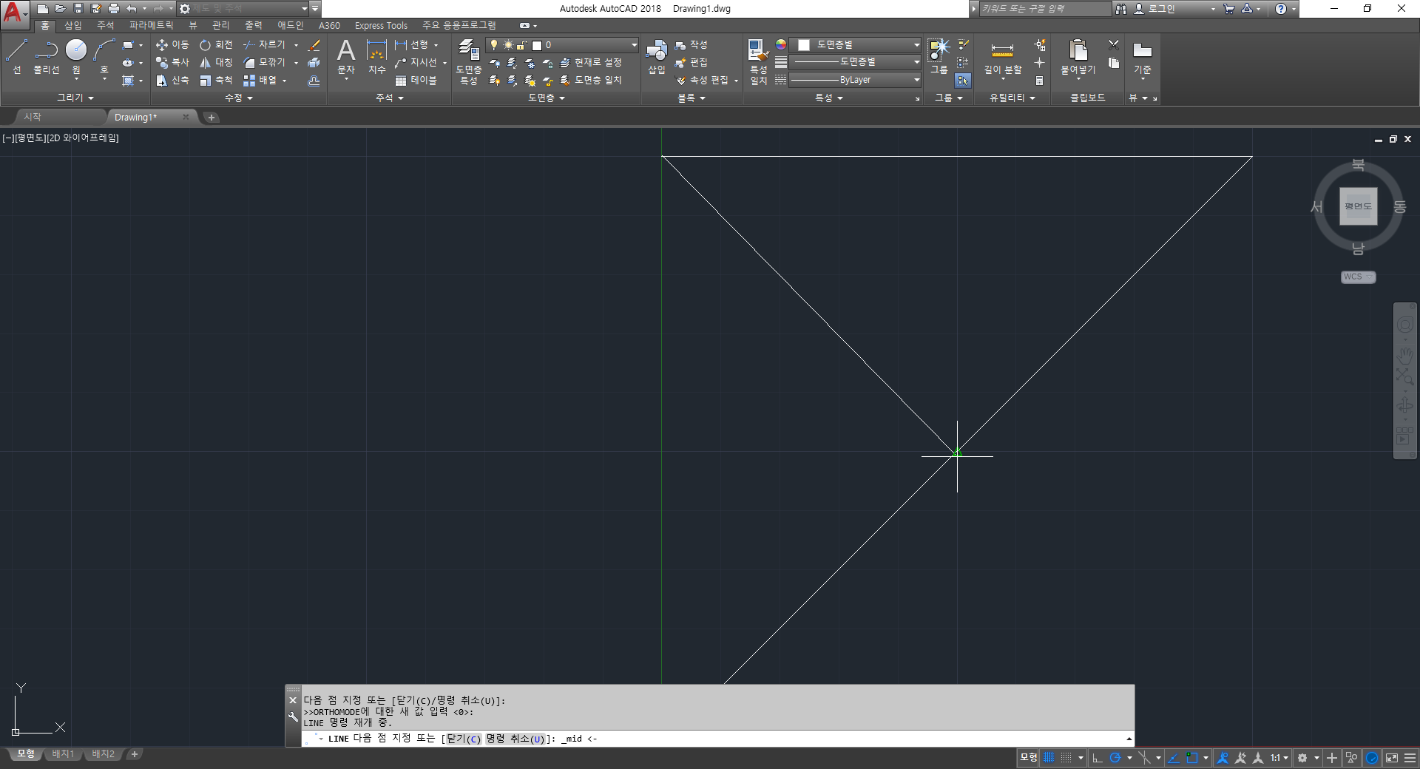Select the Polyline (폴리선) tool

click(46, 56)
